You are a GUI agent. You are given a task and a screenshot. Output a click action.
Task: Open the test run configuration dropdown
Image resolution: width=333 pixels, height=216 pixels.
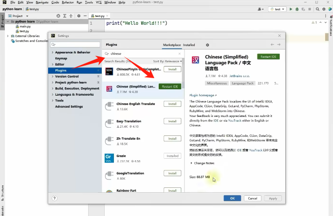pyautogui.click(x=277, y=9)
